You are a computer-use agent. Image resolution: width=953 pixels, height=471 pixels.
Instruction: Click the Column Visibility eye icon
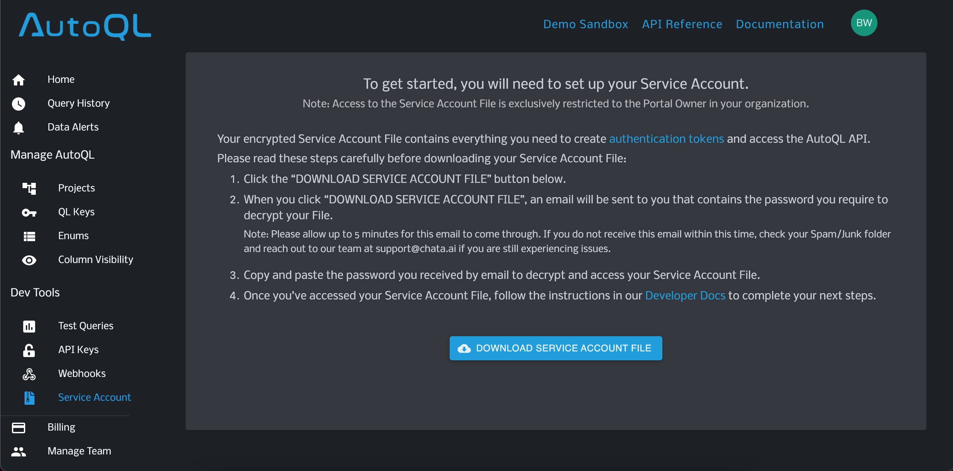point(29,260)
